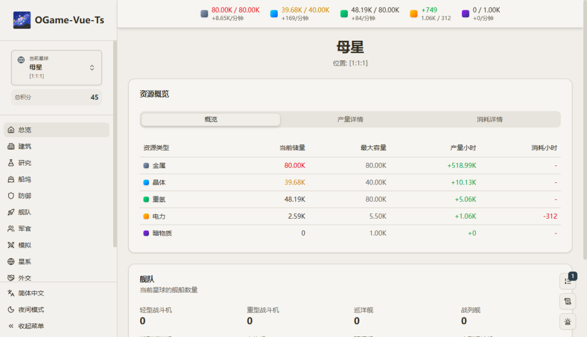Switch to the 消耗详情 tab
The width and height of the screenshot is (587, 337).
(x=490, y=119)
